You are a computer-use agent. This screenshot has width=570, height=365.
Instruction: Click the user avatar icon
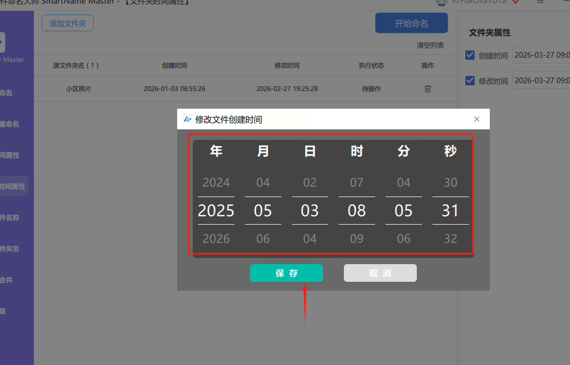pos(441,2)
